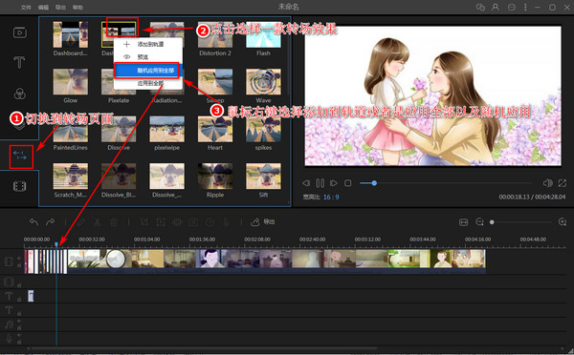Choose 添加到轨道 from context menu

148,44
